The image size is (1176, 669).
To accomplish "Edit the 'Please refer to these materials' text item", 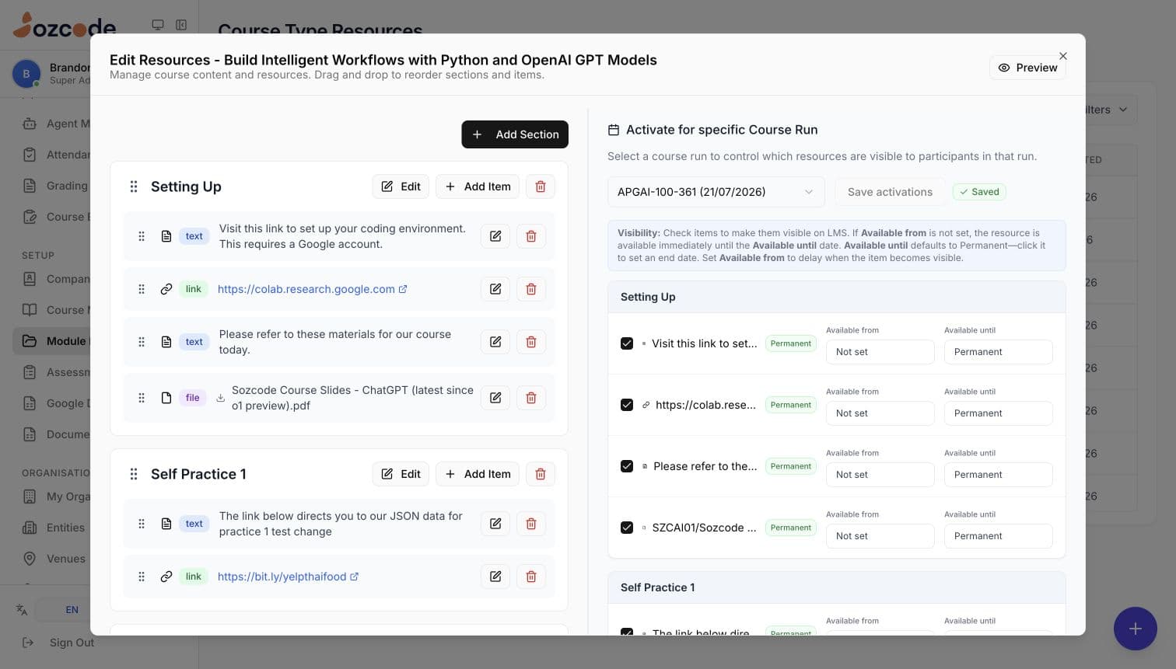I will point(495,342).
